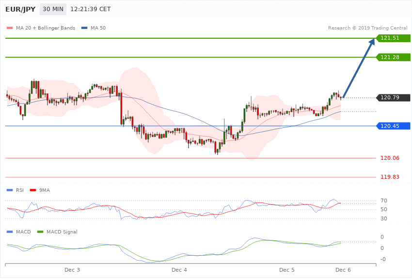Click the 120.79 current price tag
The width and height of the screenshot is (412, 279).
pyautogui.click(x=393, y=98)
